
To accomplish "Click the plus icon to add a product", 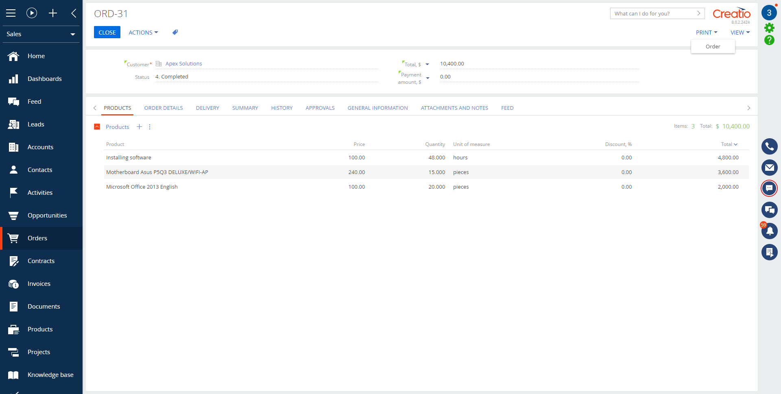I will tap(139, 127).
